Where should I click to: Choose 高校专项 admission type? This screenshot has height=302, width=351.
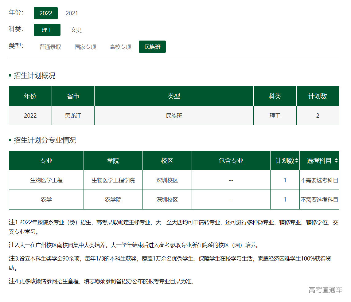120,47
